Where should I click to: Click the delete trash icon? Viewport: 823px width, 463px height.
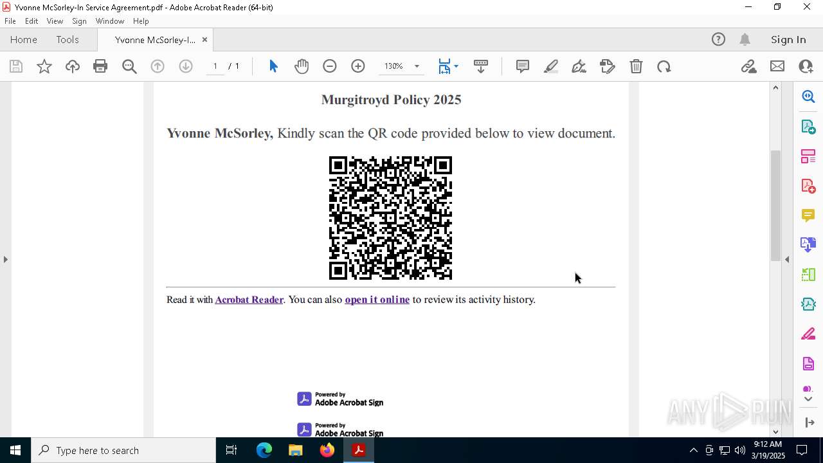click(x=636, y=66)
